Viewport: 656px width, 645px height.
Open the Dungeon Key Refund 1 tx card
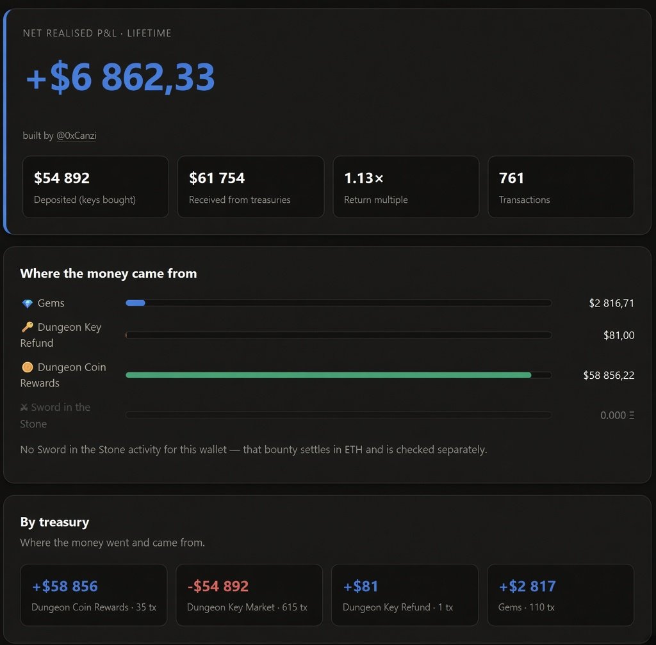[x=405, y=595]
